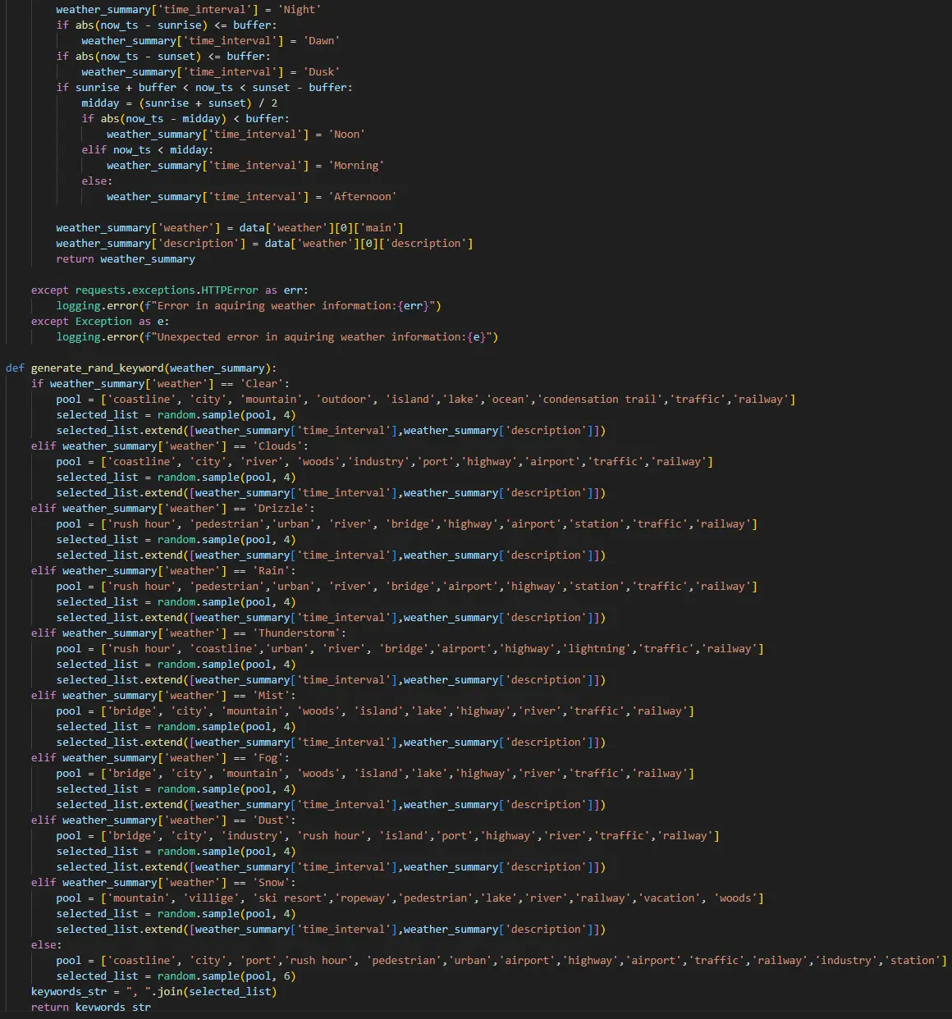Screen dimensions: 952x1019
Task: Click the 'return keywords_str' statement
Action: 91,1008
